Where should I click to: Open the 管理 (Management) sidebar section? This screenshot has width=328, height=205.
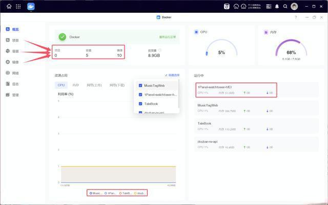tap(8, 95)
